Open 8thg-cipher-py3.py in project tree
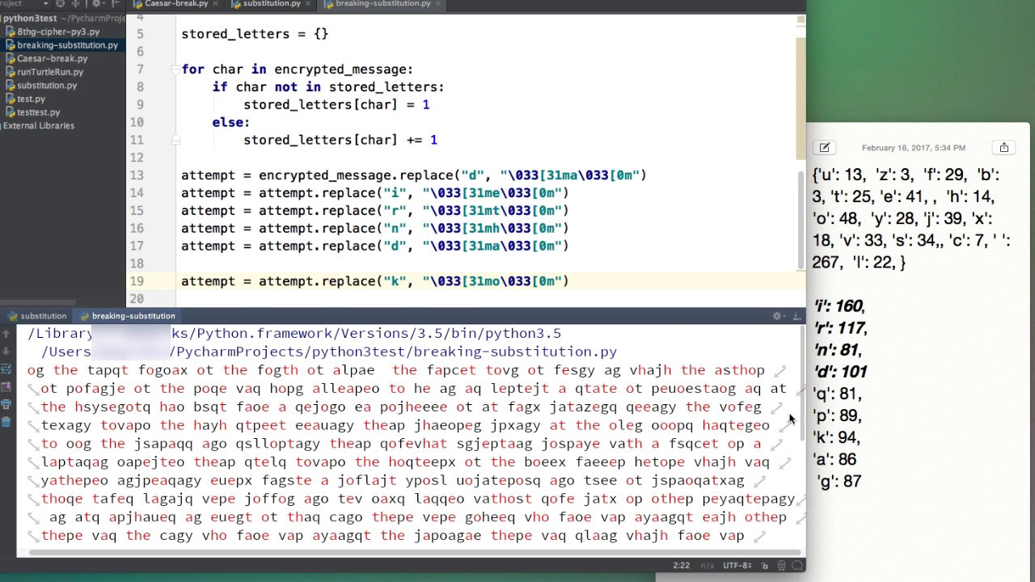This screenshot has height=582, width=1035. tap(58, 32)
